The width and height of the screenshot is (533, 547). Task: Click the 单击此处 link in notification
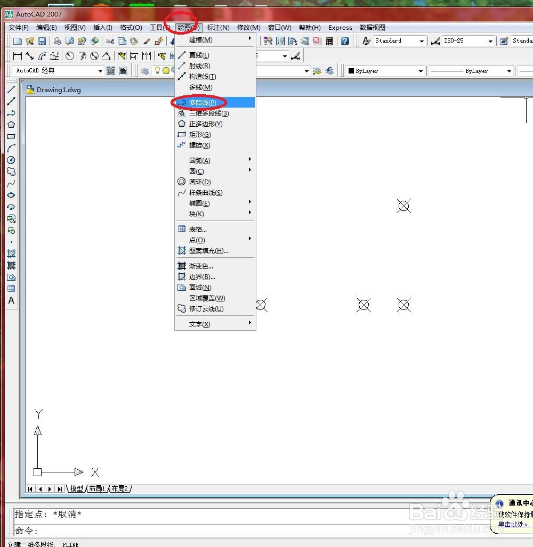click(x=513, y=524)
